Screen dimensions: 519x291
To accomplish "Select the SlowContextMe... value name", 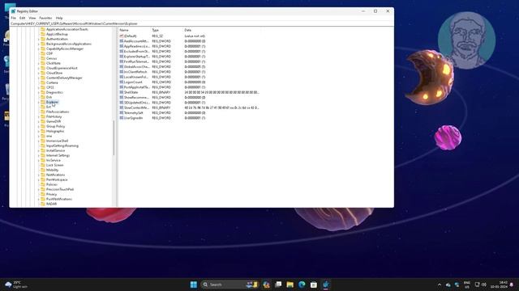I will click(x=137, y=108).
